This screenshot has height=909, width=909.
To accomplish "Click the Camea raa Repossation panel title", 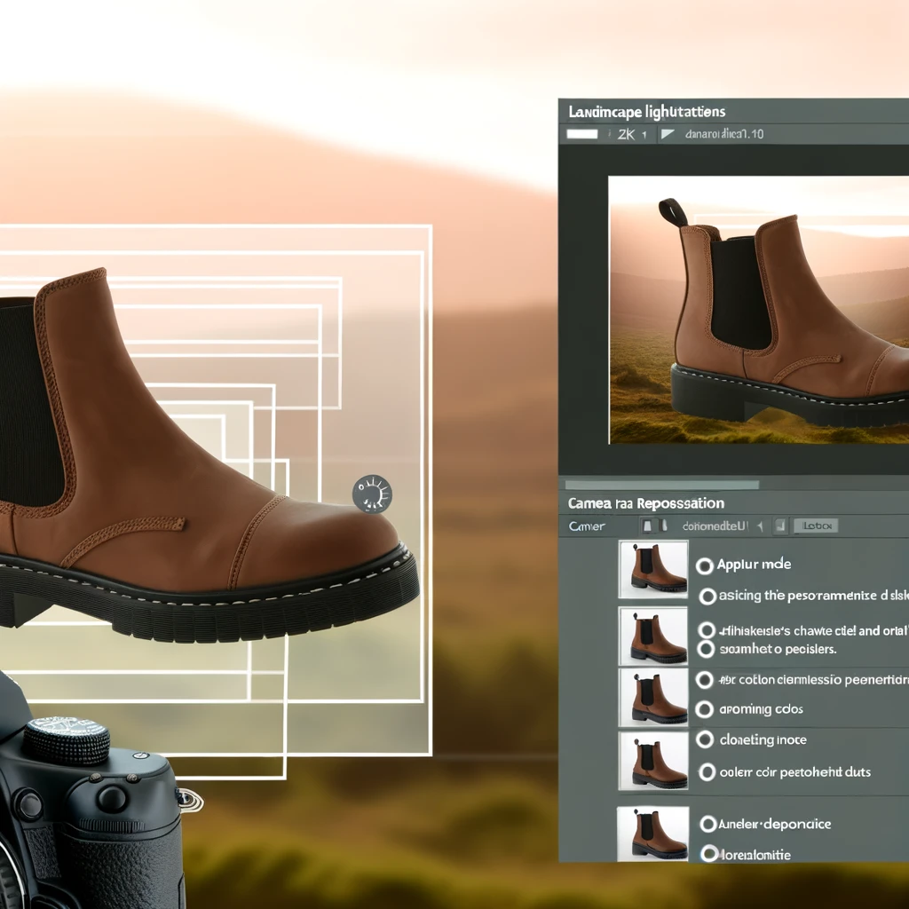I will (x=646, y=502).
